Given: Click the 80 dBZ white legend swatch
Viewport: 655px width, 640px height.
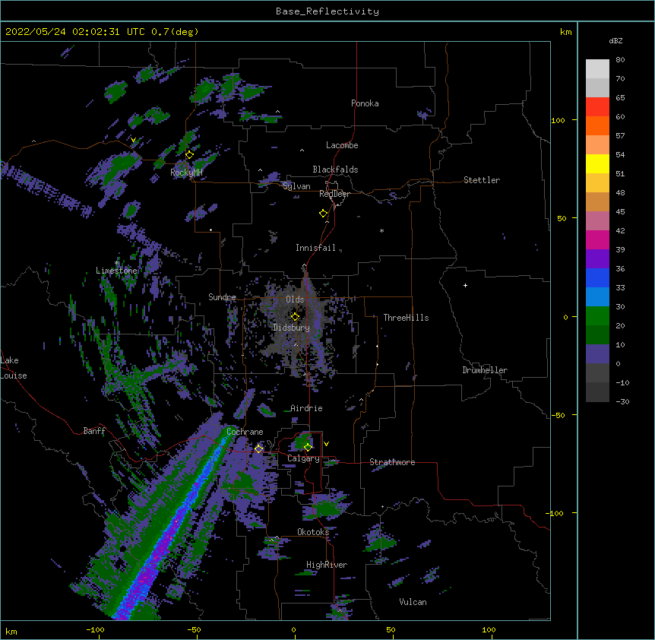Looking at the screenshot, I should (x=597, y=69).
